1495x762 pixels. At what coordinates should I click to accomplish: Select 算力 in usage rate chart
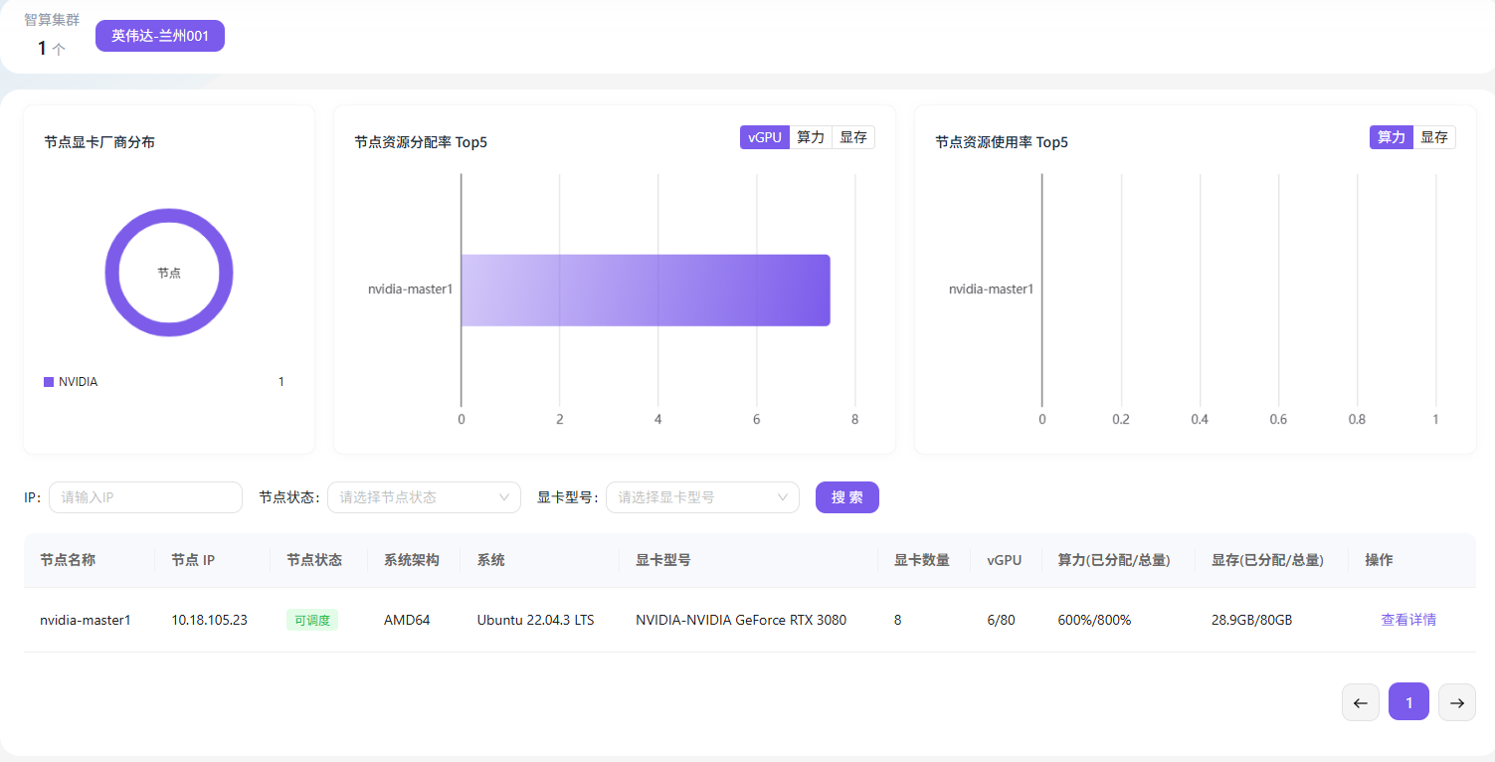pos(1391,137)
